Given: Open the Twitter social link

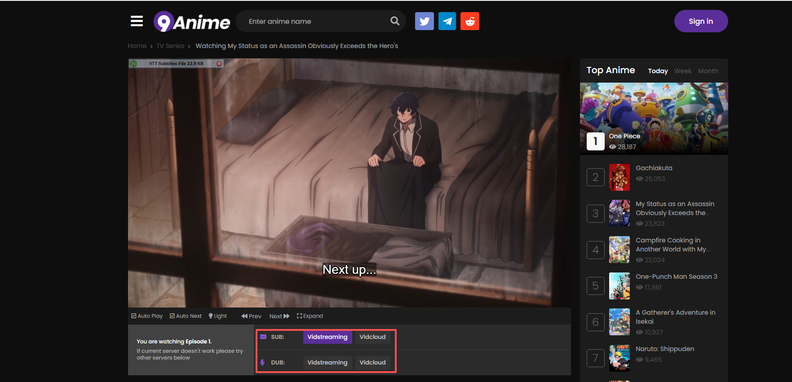Looking at the screenshot, I should pos(424,21).
